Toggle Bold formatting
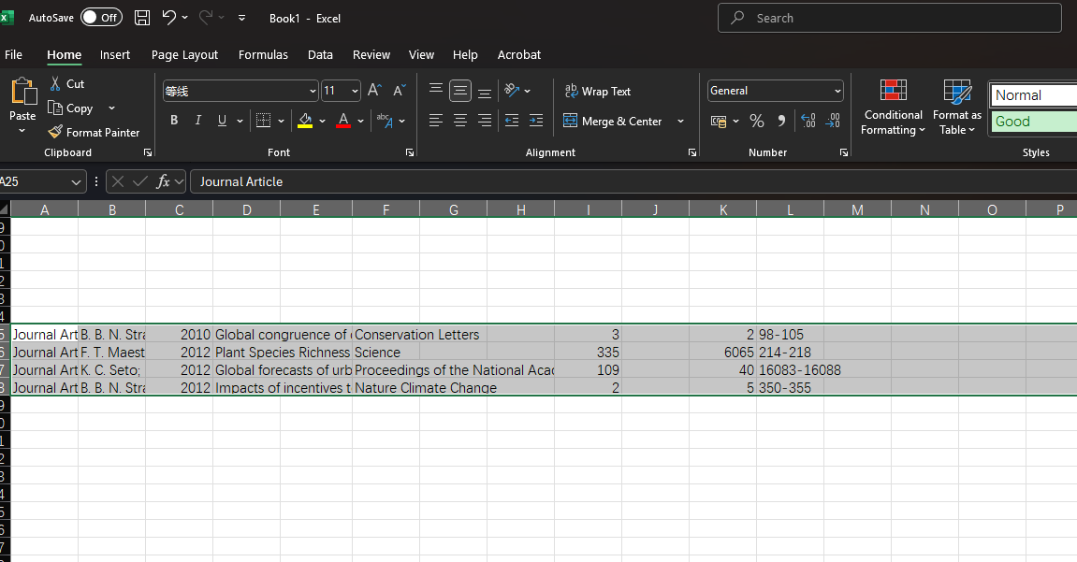Viewport: 1077px width, 562px height. point(174,121)
